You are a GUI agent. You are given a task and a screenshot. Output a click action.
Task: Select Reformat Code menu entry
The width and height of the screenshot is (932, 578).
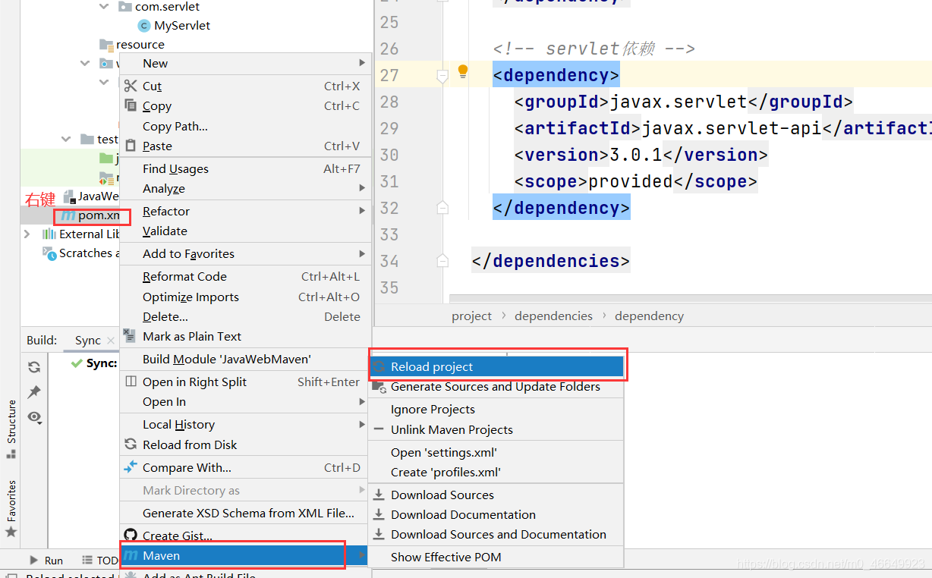246,276
